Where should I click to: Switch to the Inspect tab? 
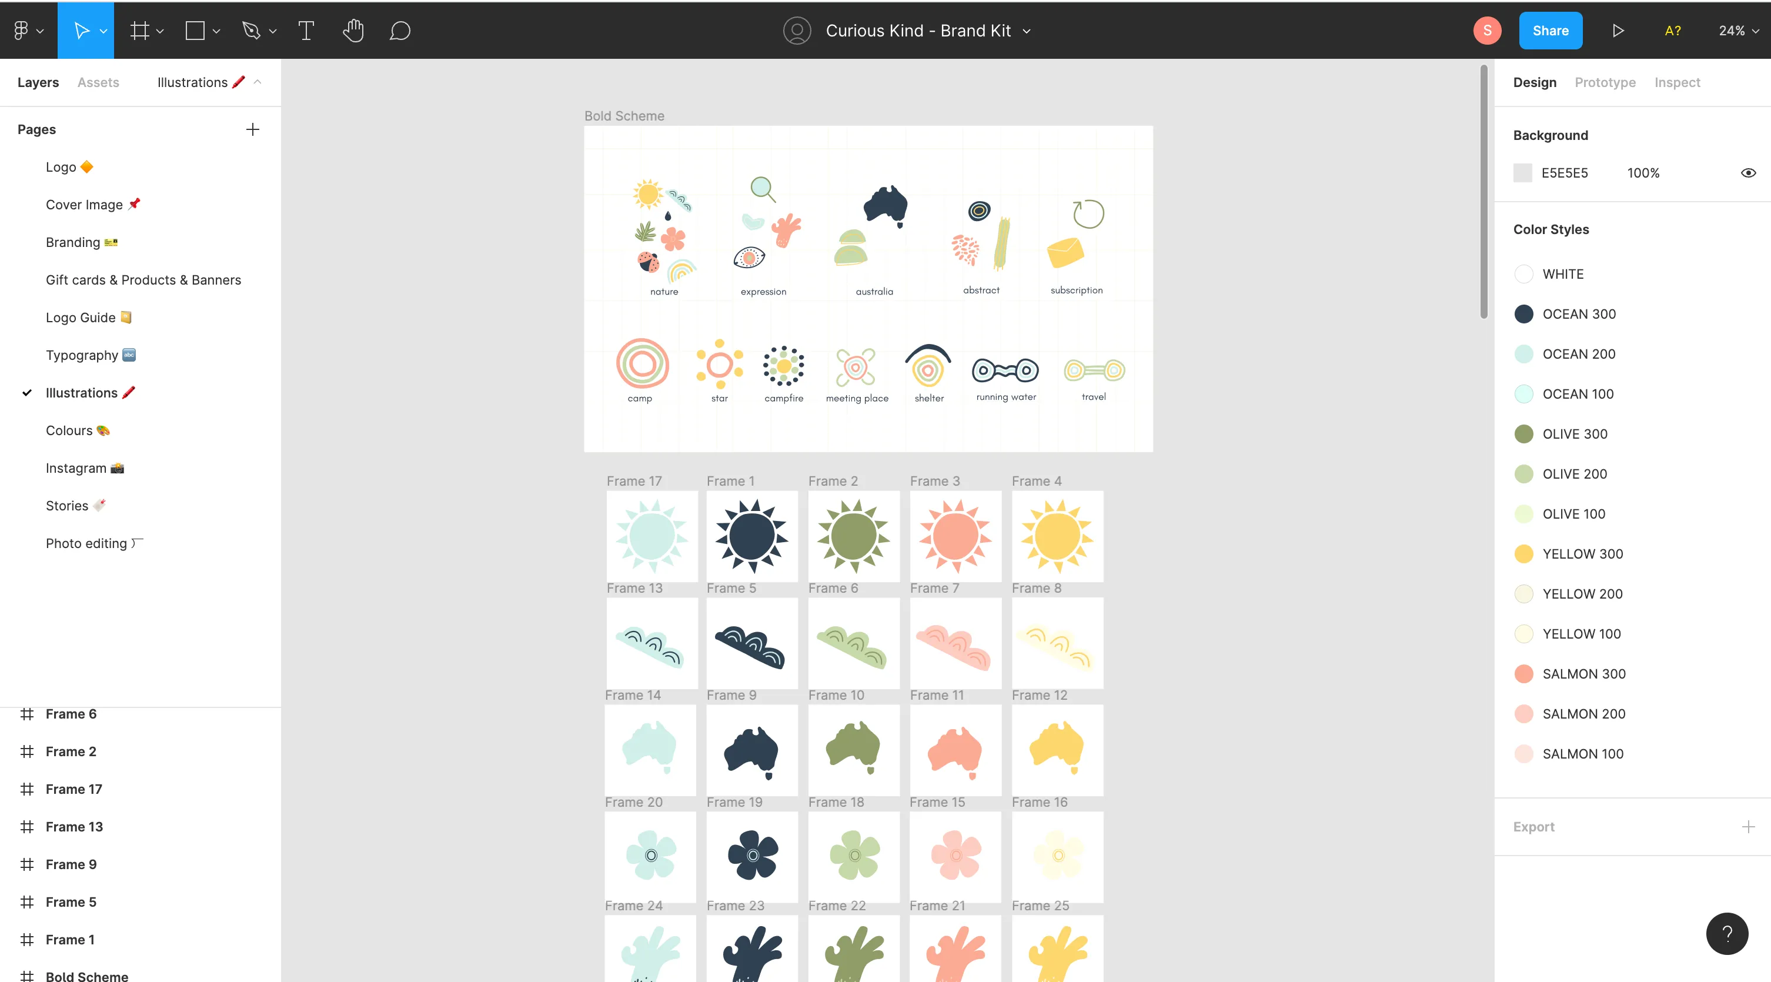[1677, 82]
